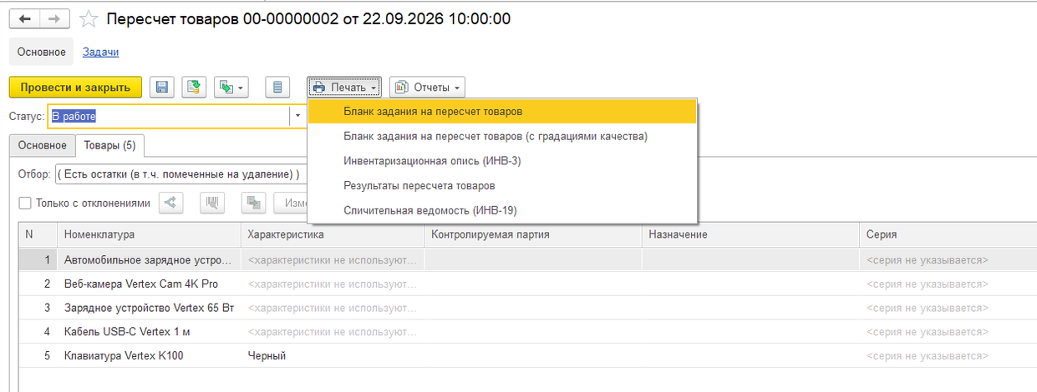The height and width of the screenshot is (392, 1037).
Task: Go forward with the right arrow button
Action: (x=54, y=18)
